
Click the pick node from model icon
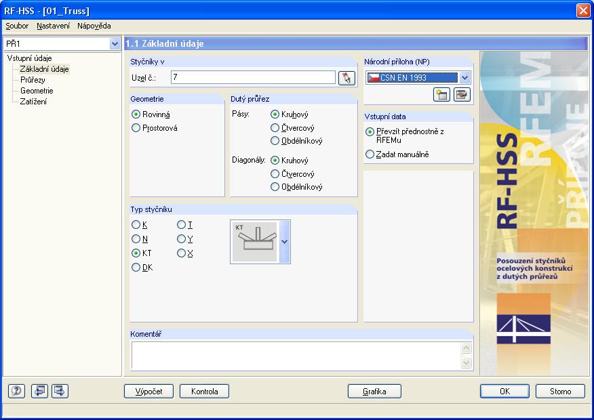pos(346,78)
